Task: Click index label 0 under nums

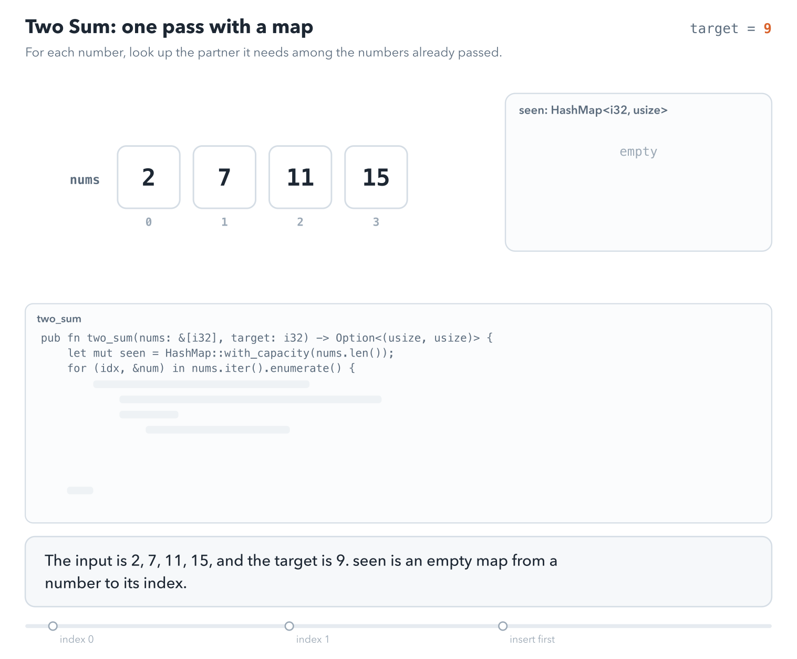Action: pyautogui.click(x=149, y=222)
